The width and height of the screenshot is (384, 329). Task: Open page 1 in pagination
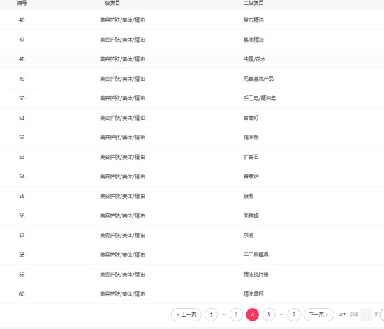[211, 314]
